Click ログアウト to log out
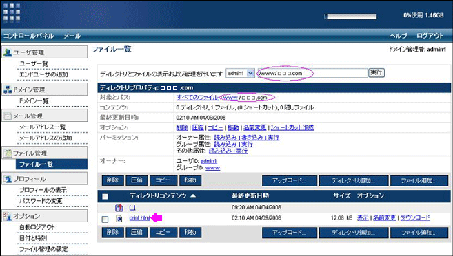 [x=430, y=36]
